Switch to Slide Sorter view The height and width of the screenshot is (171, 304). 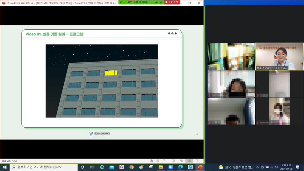(x=181, y=161)
